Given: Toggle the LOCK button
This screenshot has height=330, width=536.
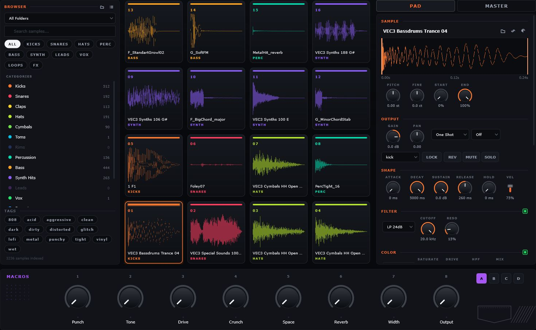Looking at the screenshot, I should pos(432,157).
